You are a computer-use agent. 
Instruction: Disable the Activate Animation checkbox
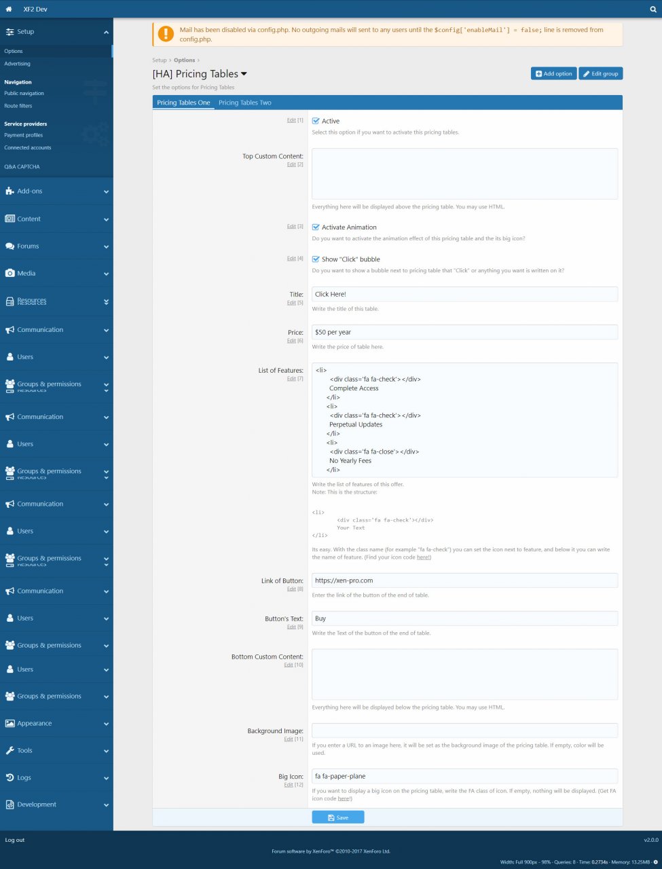[316, 227]
